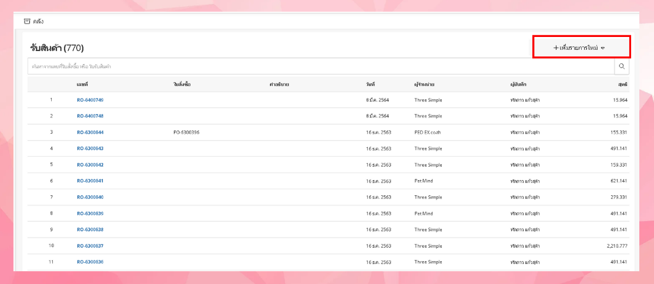Image resolution: width=654 pixels, height=284 pixels.
Task: View receipt RO-6300644 details
Action: tap(90, 133)
